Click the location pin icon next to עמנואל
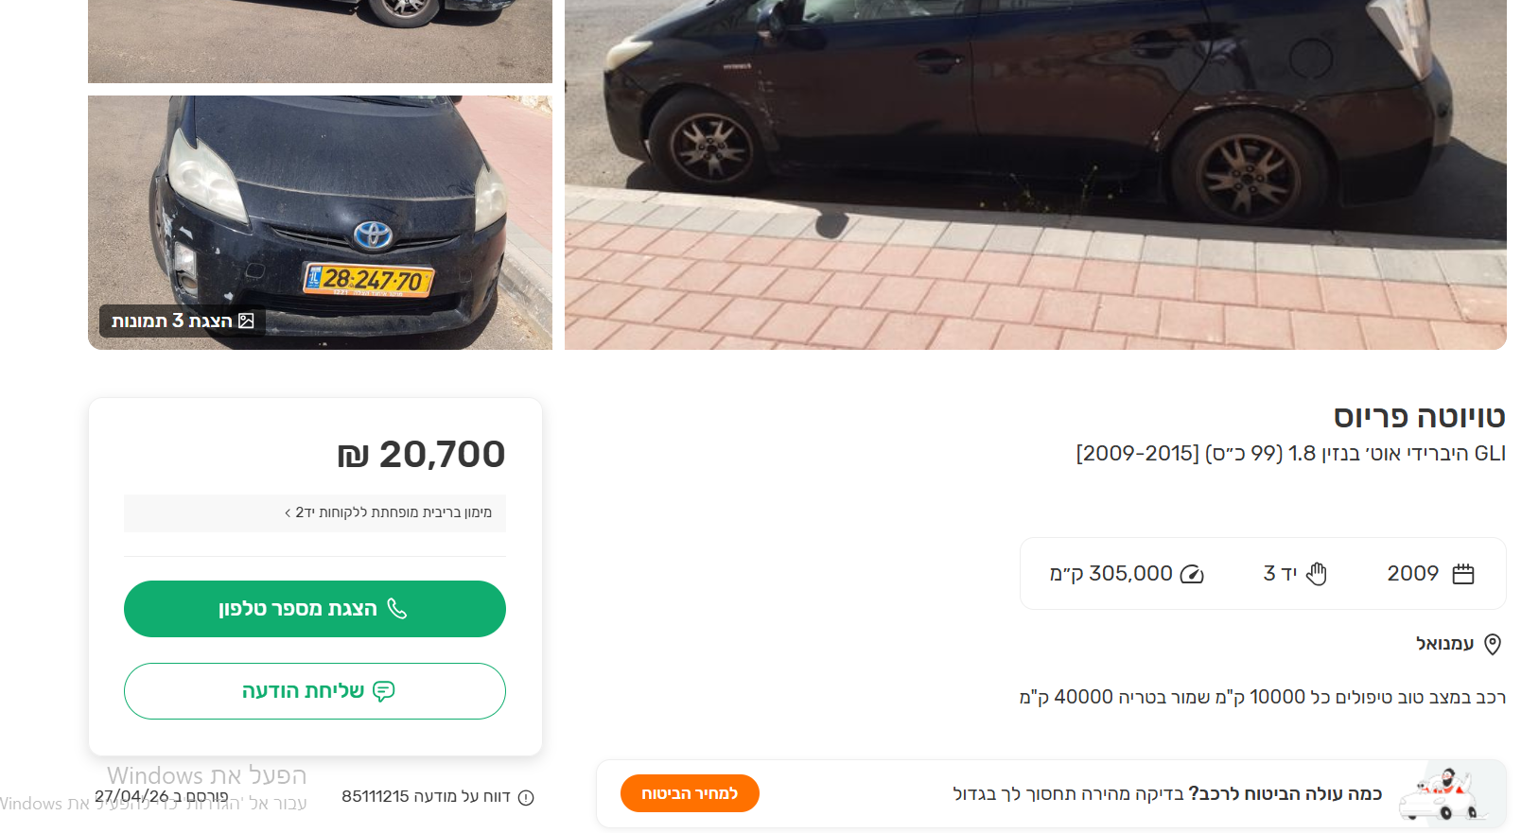The image size is (1539, 833). coord(1493,644)
